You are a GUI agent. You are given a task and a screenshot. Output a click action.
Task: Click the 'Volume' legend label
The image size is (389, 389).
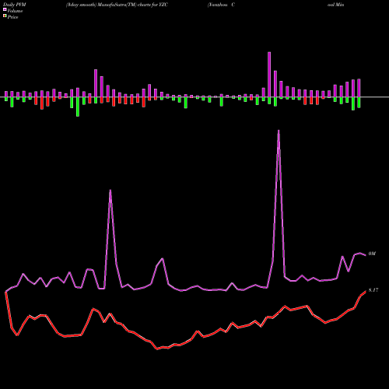pos(15,11)
